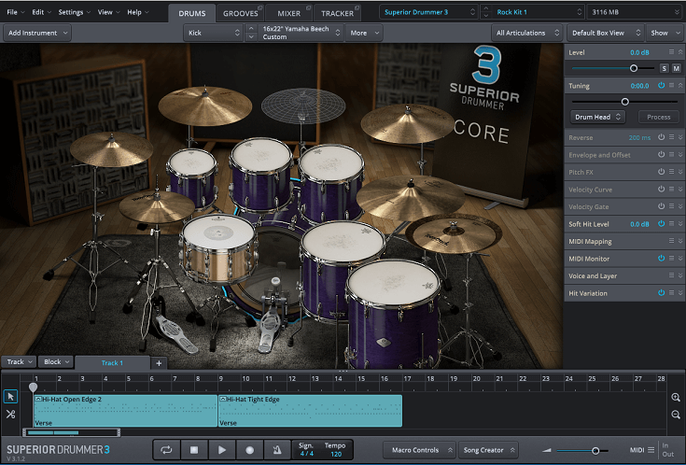Enable the Envelope and Offset power button
The height and width of the screenshot is (465, 686).
tap(661, 155)
